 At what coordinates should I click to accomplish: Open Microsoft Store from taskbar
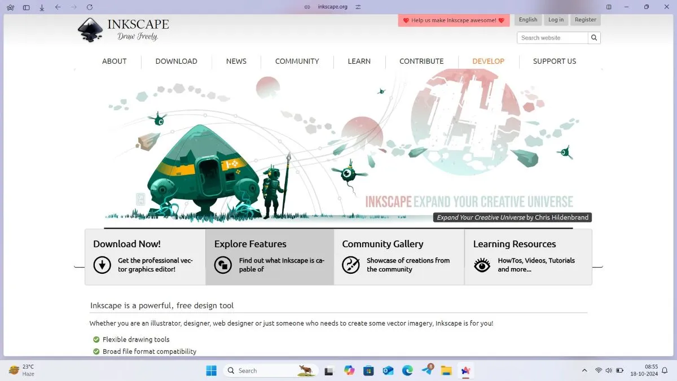pos(368,370)
